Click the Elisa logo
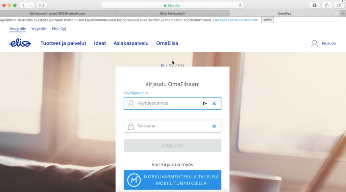 pos(20,43)
